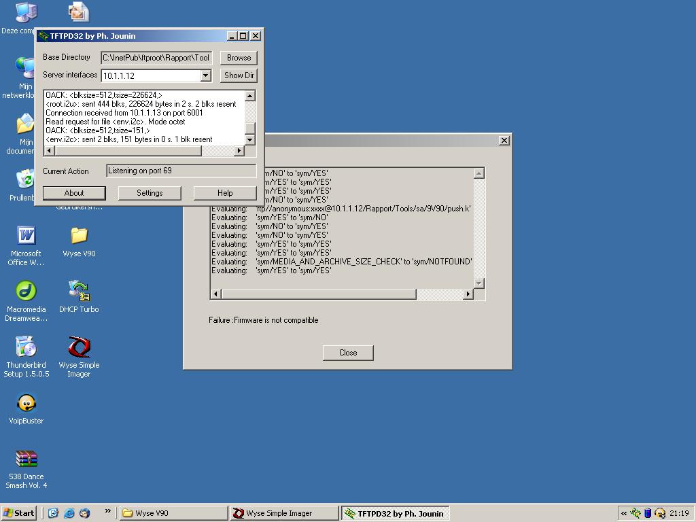Screen dimensions: 696x522
Task: Select the Macromedia Dreamweaver desktop icon
Action: coord(26,301)
